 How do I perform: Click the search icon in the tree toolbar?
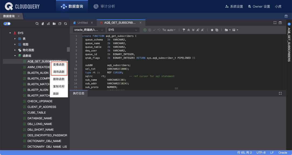(x=37, y=24)
